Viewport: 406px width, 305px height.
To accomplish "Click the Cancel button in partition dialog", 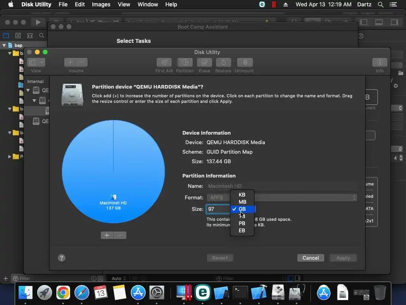I will pos(311,258).
